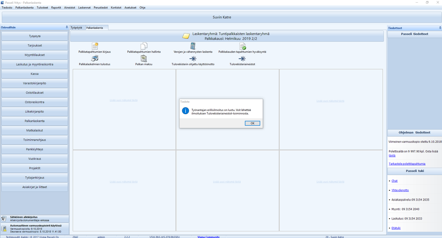442x238 pixels.
Task: Open the Perustiedot menu
Action: point(100,7)
